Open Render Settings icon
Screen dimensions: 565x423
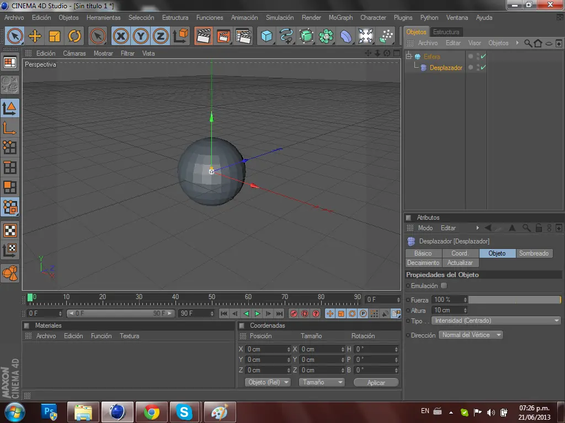pos(243,36)
